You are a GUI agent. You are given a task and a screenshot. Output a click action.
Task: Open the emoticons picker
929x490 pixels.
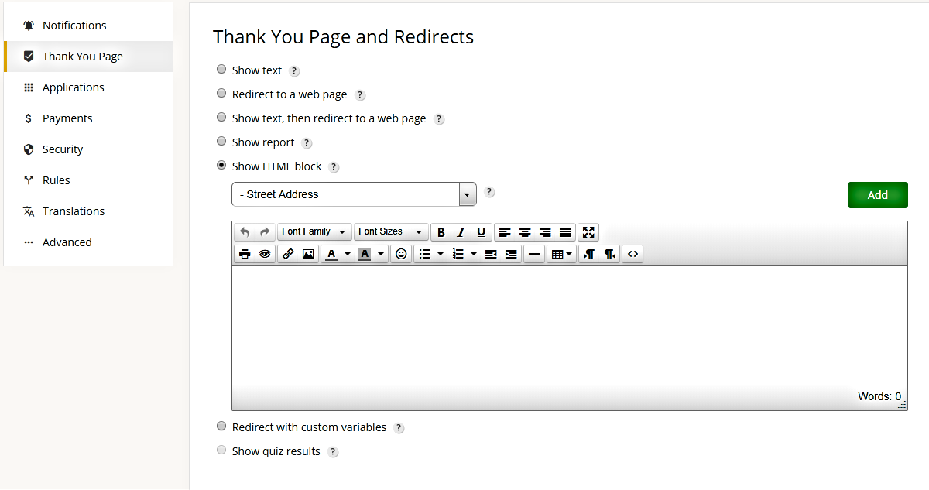400,253
